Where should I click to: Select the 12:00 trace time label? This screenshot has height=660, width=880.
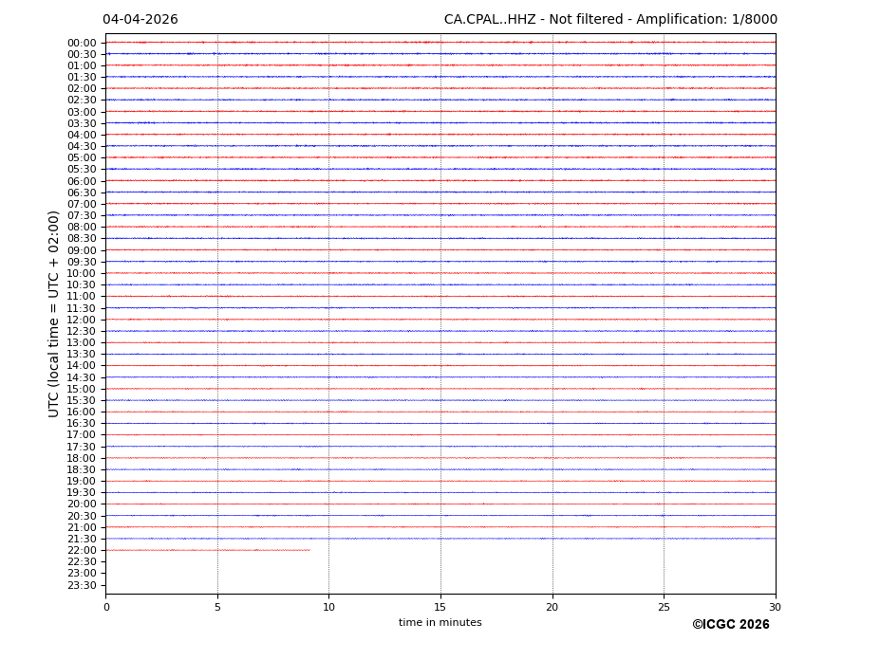[x=82, y=320]
